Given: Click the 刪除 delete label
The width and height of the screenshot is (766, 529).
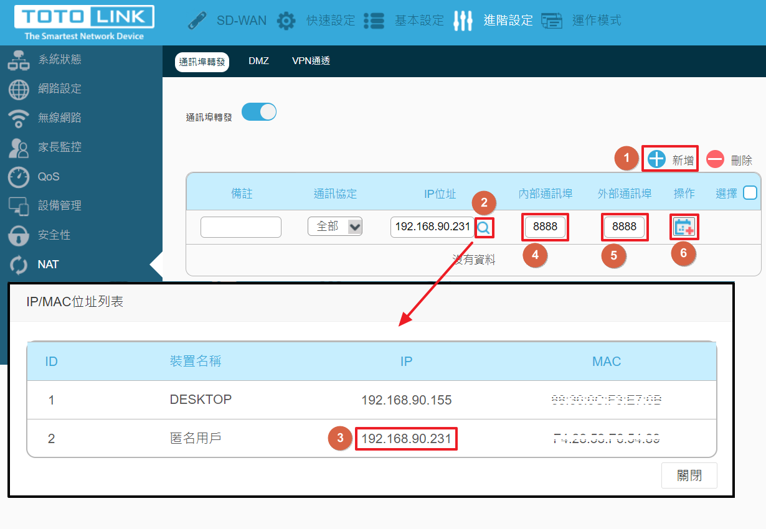Looking at the screenshot, I should [x=742, y=161].
